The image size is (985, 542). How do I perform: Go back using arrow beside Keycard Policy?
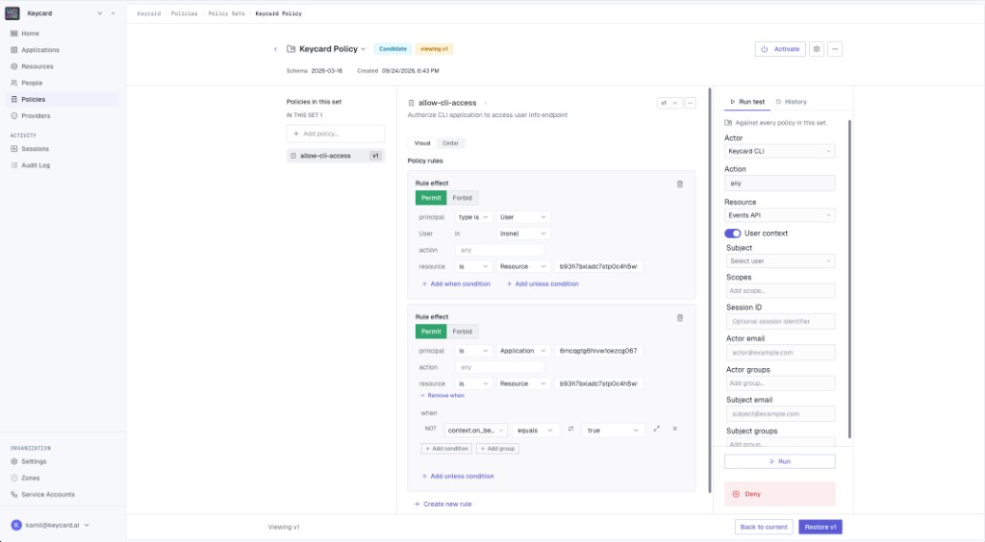coord(275,49)
